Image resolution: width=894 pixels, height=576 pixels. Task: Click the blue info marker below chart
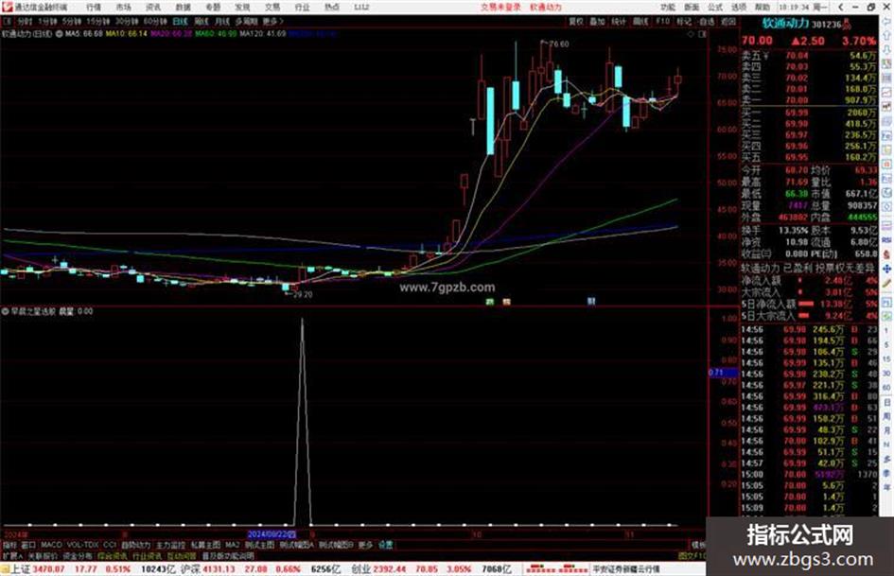pos(591,301)
